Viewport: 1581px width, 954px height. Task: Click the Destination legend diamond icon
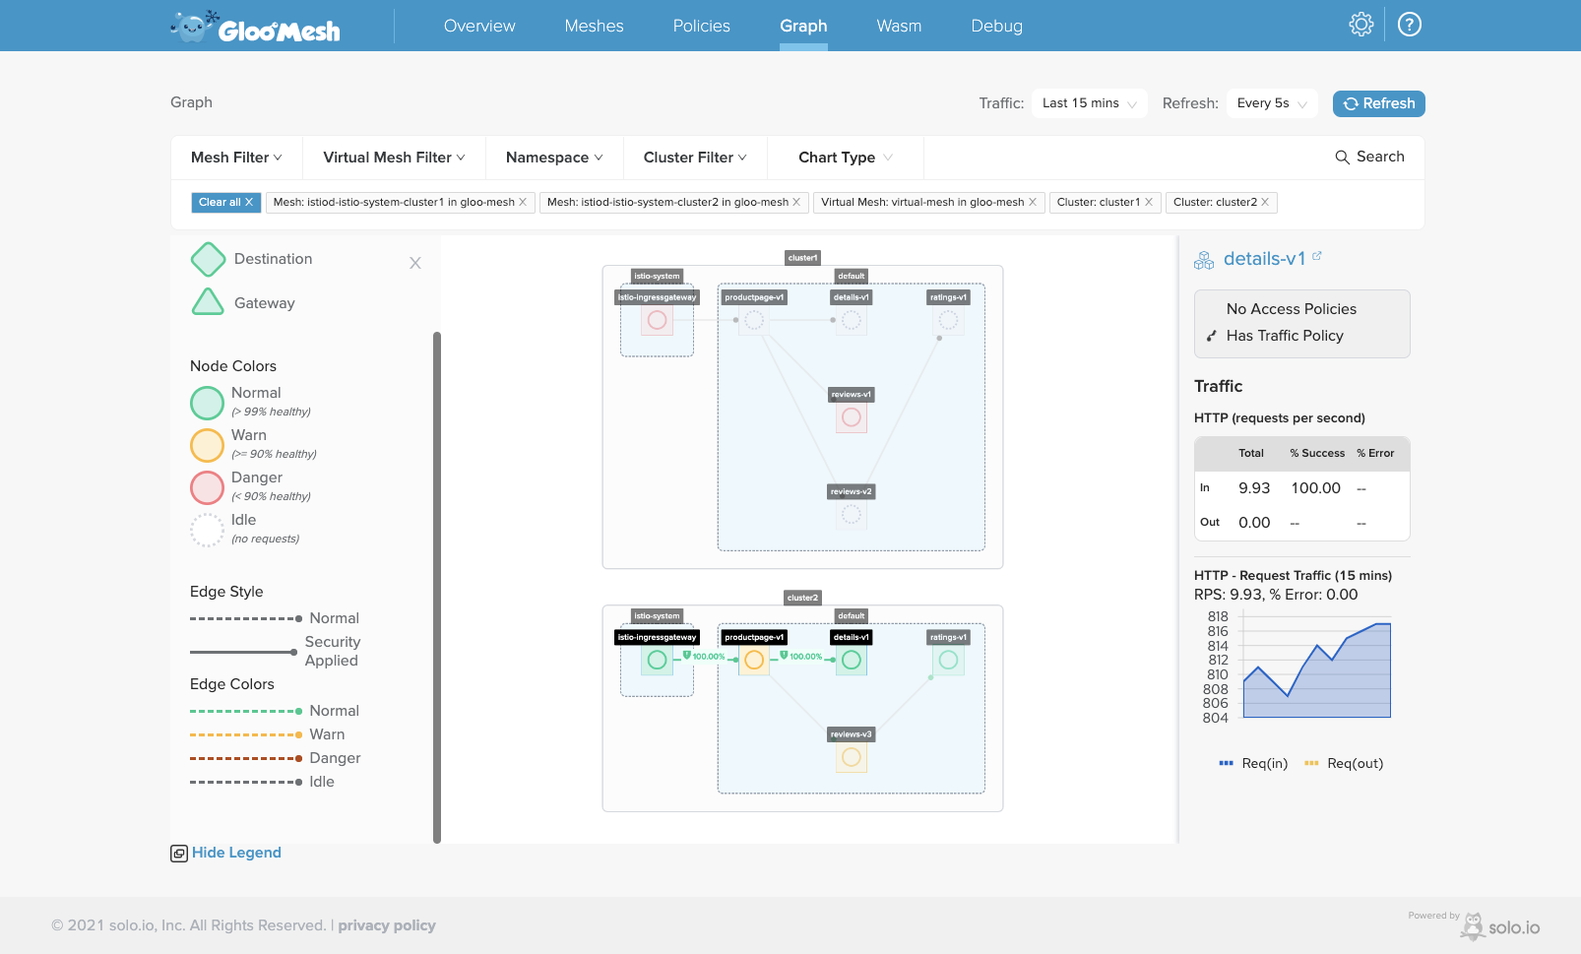click(x=208, y=259)
